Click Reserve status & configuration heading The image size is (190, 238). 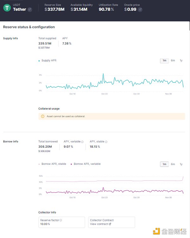click(29, 27)
